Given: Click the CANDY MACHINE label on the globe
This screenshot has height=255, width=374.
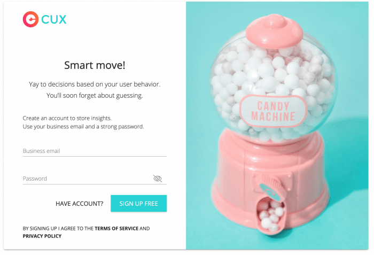Looking at the screenshot, I should (x=274, y=111).
